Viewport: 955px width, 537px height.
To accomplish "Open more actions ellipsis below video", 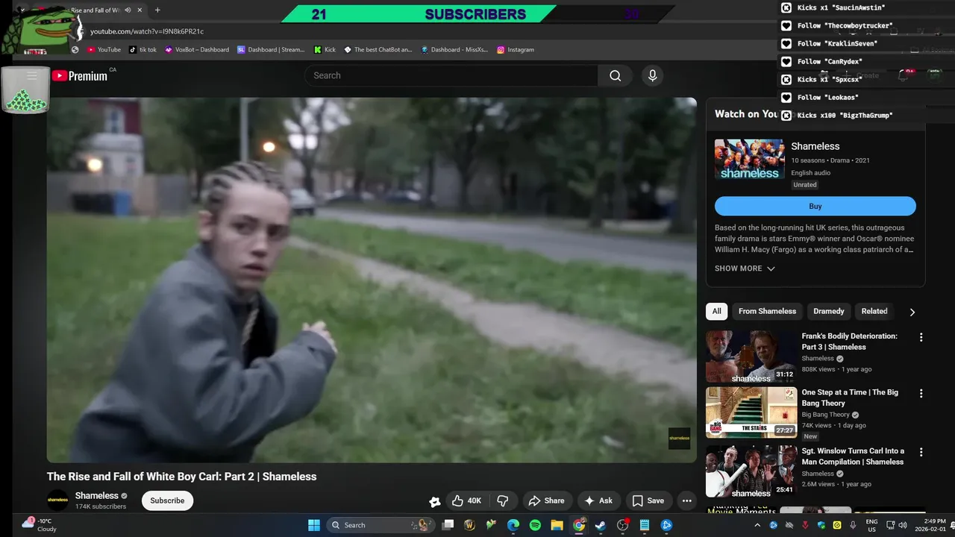I will [687, 500].
